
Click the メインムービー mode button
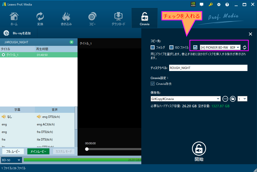click(x=38, y=151)
